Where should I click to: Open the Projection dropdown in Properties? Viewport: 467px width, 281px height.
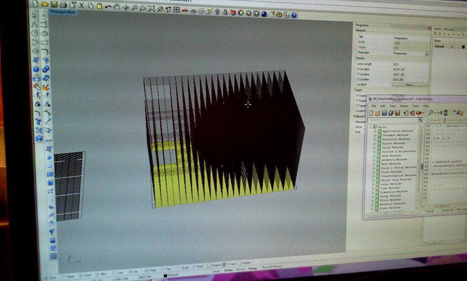coord(427,54)
